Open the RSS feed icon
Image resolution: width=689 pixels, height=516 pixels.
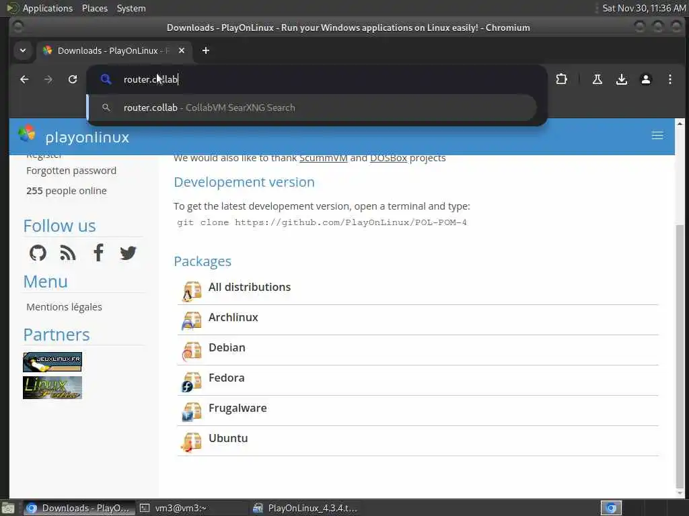tap(68, 253)
